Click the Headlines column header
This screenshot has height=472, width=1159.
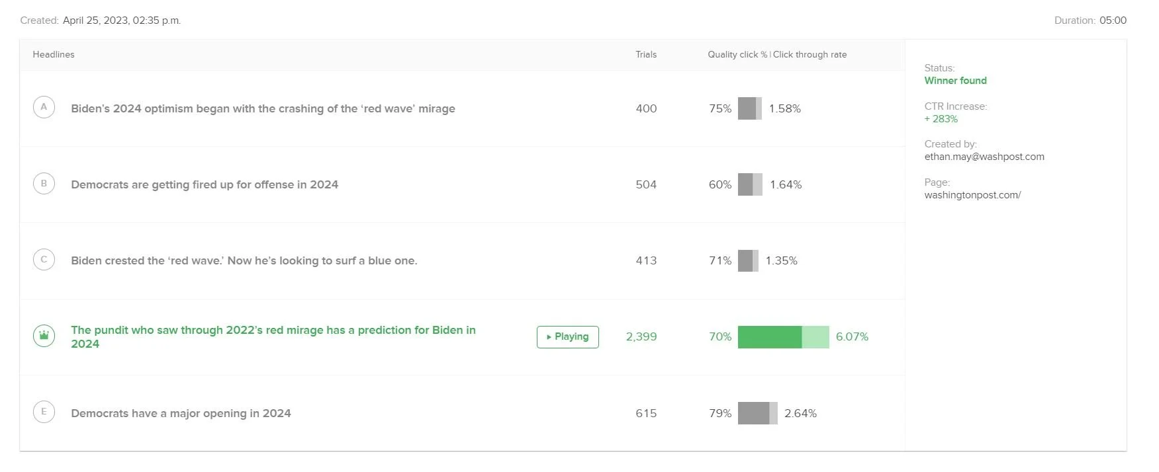point(54,54)
